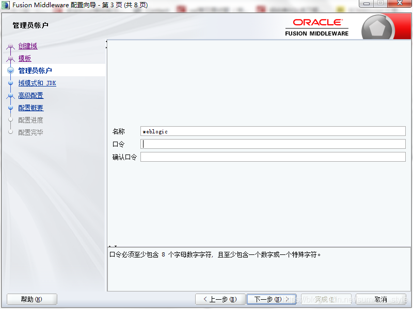Click the 帮助(H) help button
This screenshot has height=309, width=413.
[x=32, y=299]
